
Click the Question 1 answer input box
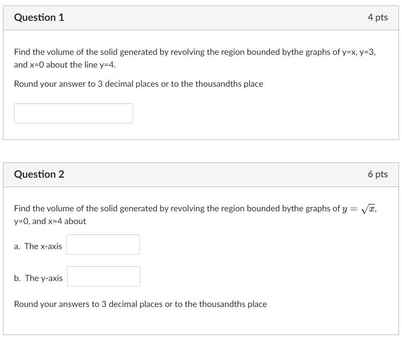(74, 114)
